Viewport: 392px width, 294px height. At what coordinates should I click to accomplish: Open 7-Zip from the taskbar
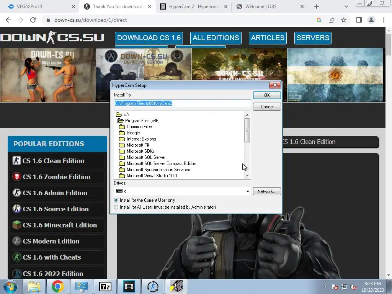(105, 286)
